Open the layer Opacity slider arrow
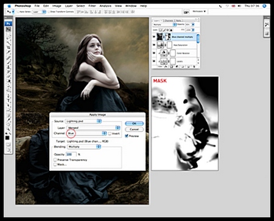 [x=193, y=24]
